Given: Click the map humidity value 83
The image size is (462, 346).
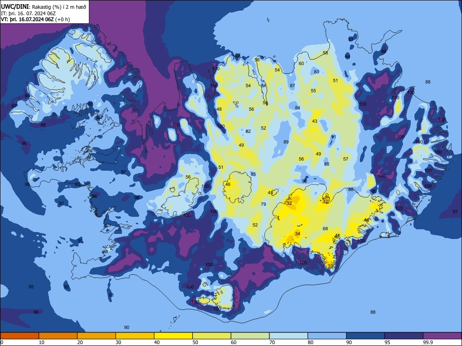Looking at the screenshot, I should (316, 72).
